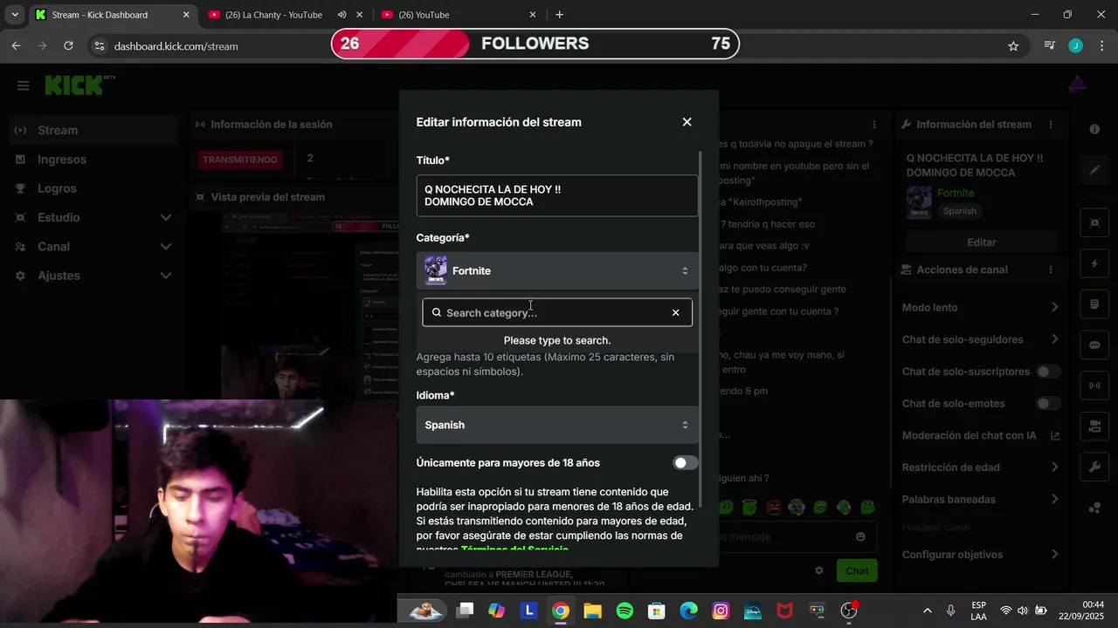Click the search magnifier icon in category box
This screenshot has width=1118, height=628.
click(437, 312)
